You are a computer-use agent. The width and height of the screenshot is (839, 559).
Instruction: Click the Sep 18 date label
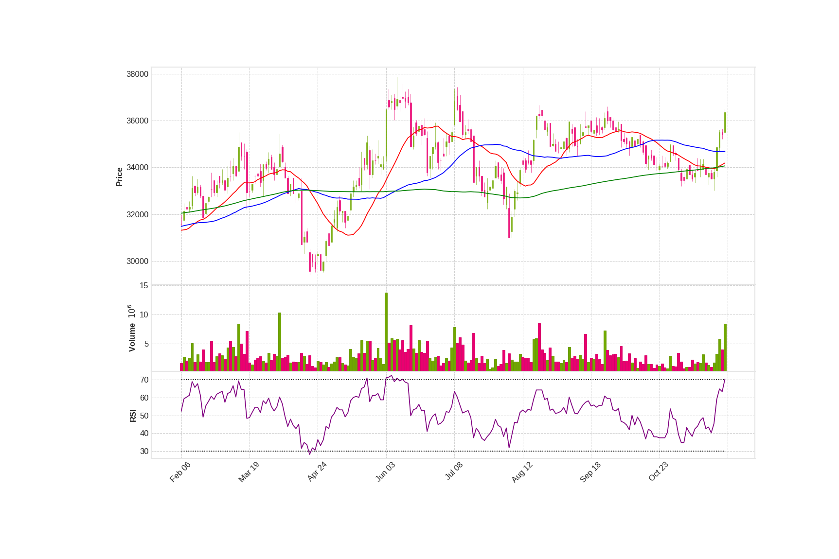pyautogui.click(x=590, y=472)
